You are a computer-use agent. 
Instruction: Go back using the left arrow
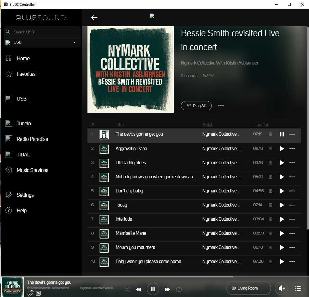94,18
